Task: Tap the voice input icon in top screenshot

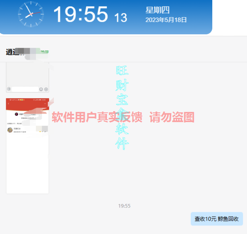Action: click(9, 89)
